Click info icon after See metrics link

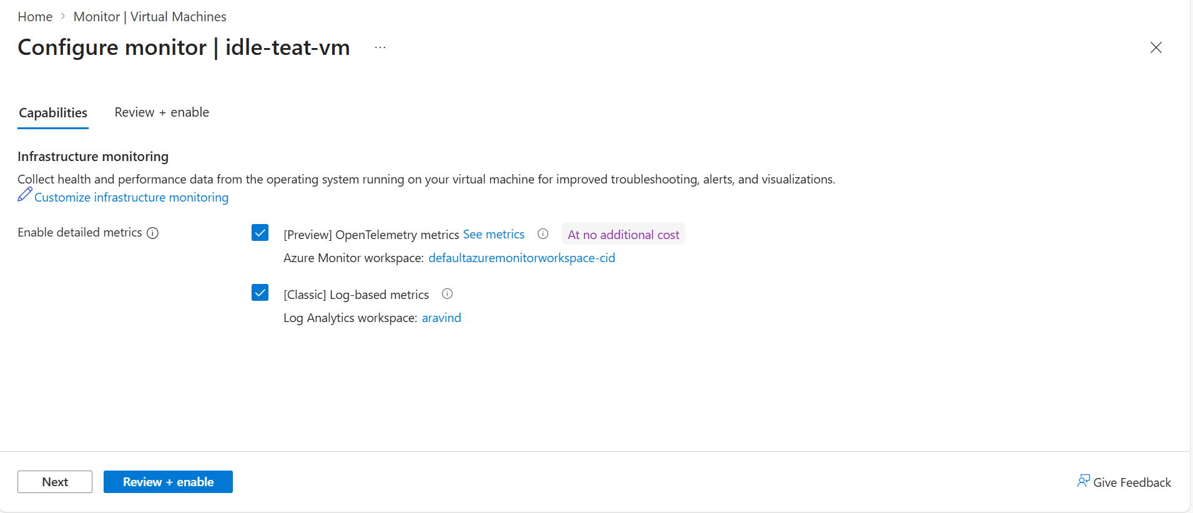(x=543, y=233)
